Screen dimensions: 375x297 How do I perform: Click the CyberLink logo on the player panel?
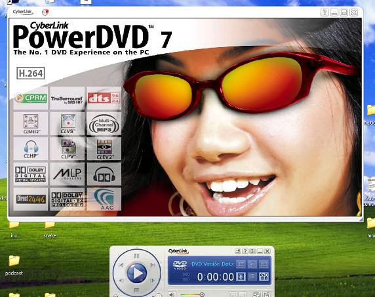point(178,251)
